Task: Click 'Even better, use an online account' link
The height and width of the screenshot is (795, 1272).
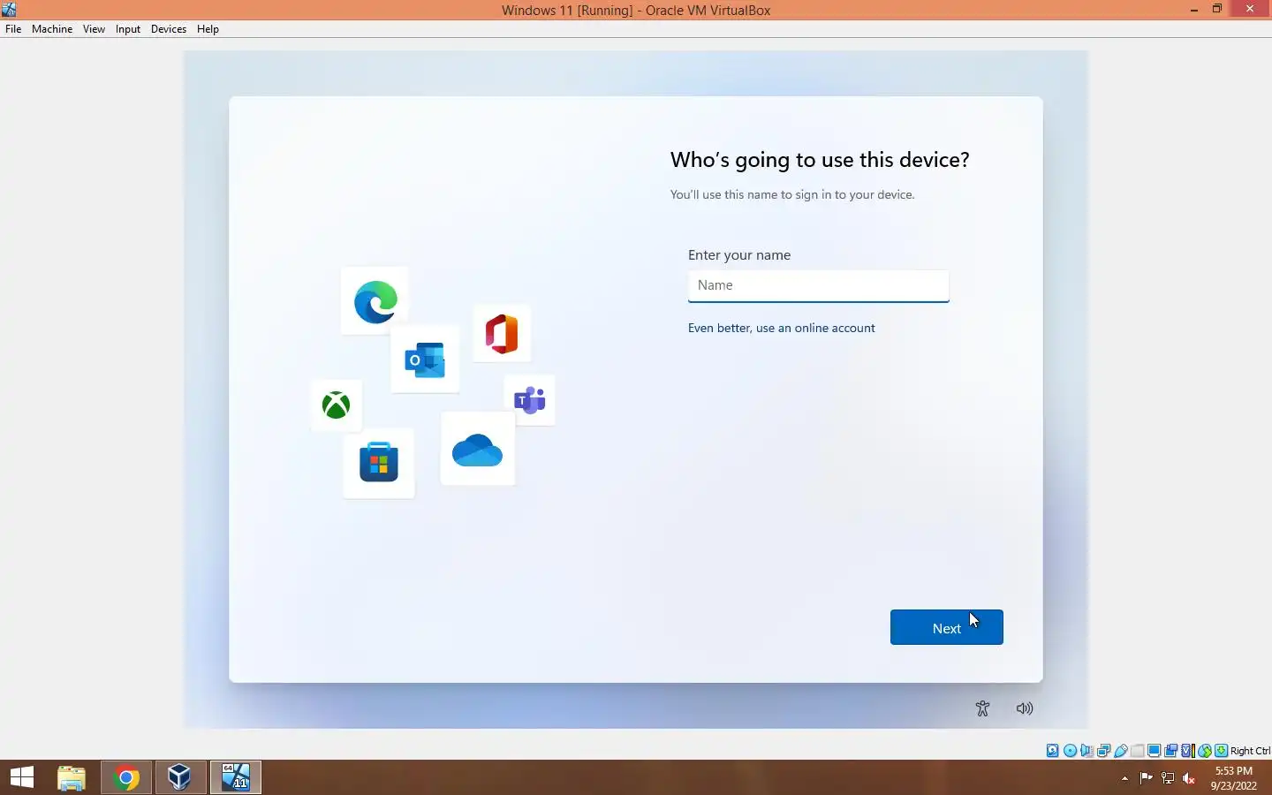Action: tap(781, 328)
